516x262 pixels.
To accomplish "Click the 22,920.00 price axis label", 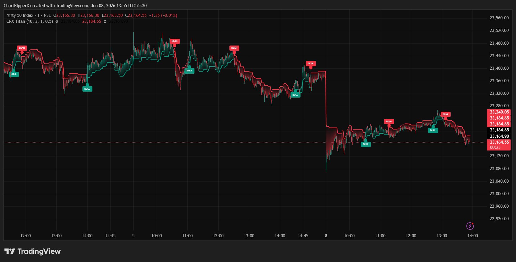I will [x=499, y=219].
